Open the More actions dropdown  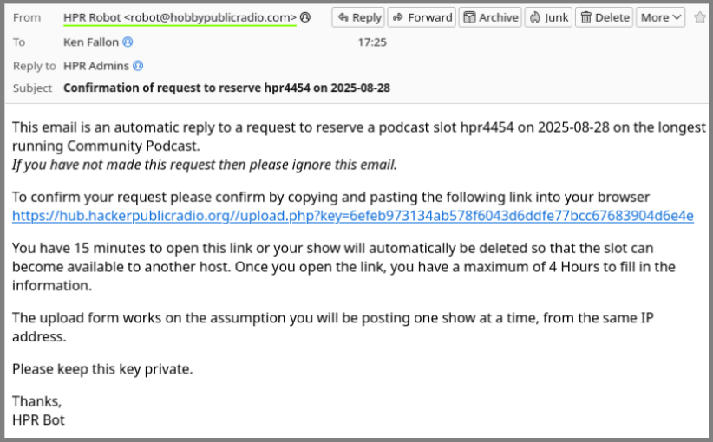[661, 17]
